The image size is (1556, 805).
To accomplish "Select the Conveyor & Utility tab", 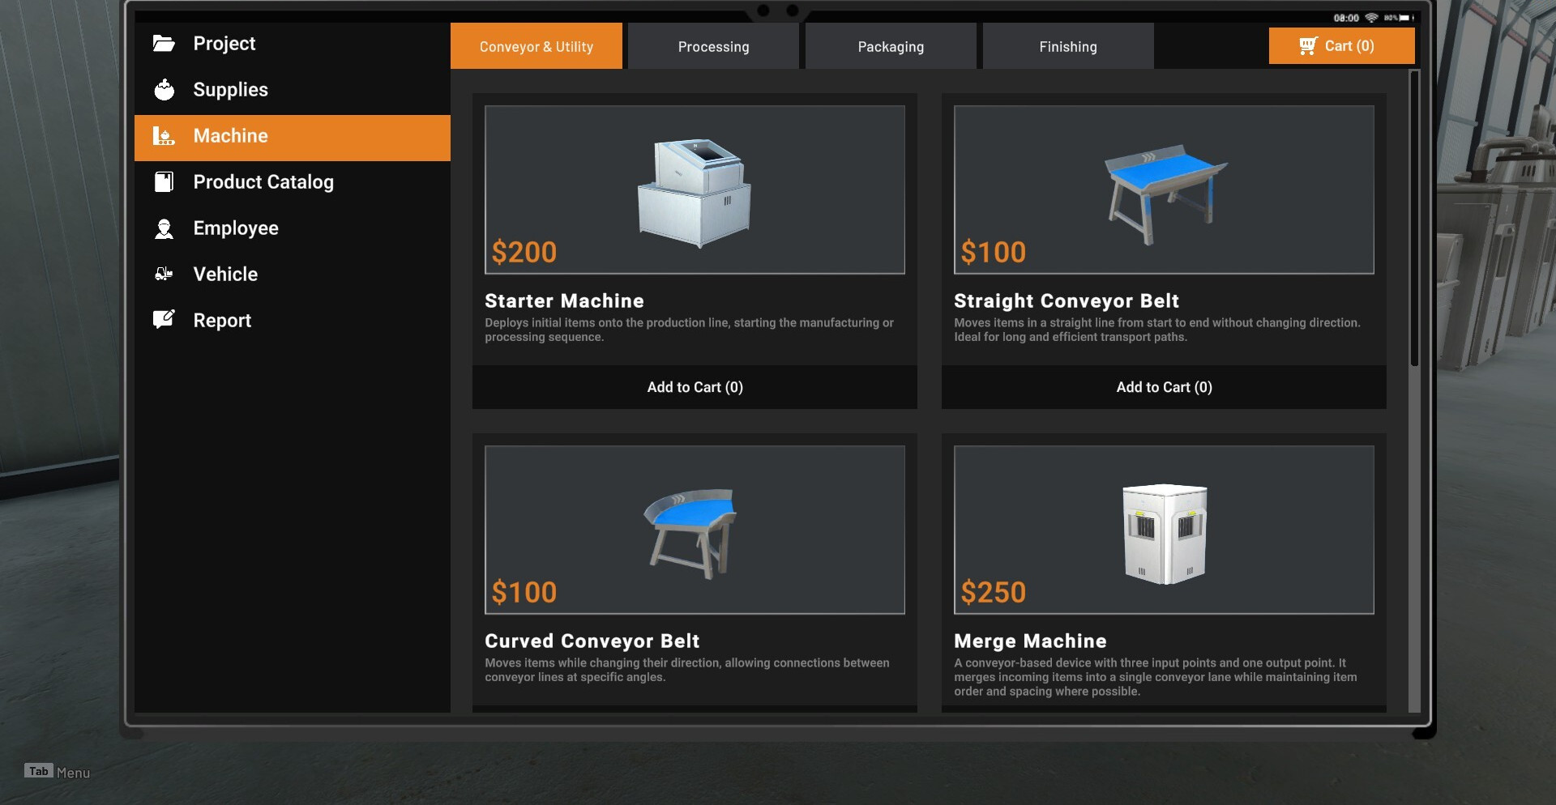I will [x=536, y=46].
